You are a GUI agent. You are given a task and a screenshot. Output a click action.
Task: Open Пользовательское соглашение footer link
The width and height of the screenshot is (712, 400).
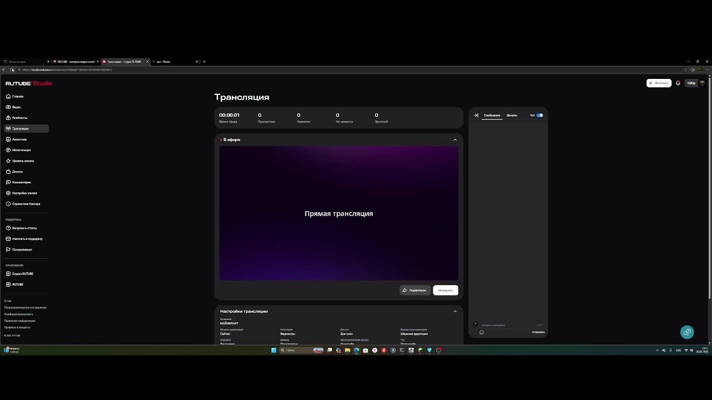25,308
